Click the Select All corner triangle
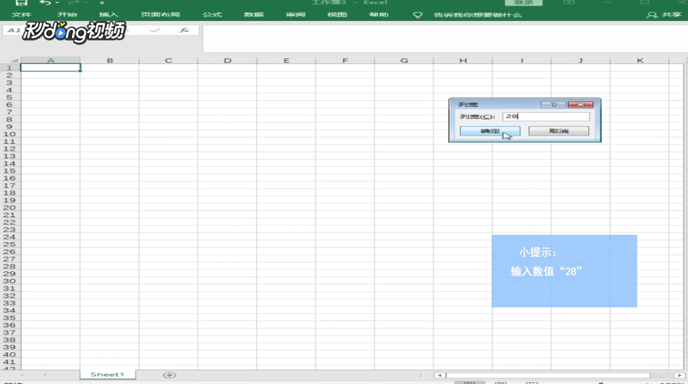 (14, 60)
